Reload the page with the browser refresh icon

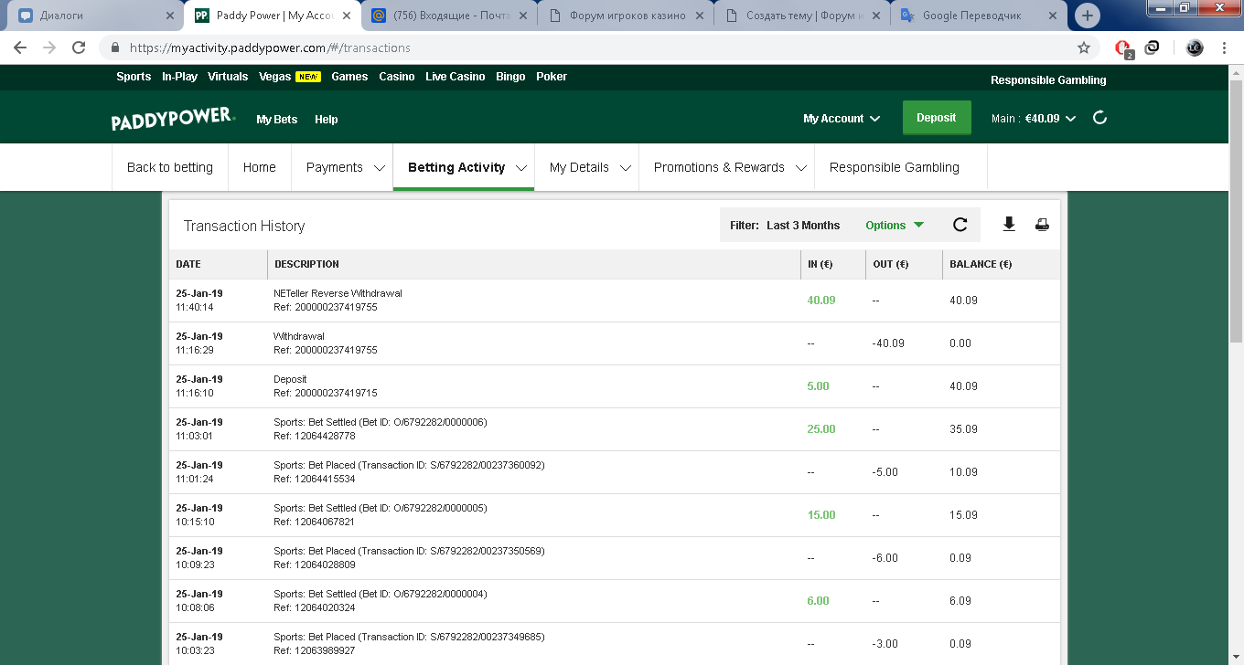click(79, 47)
